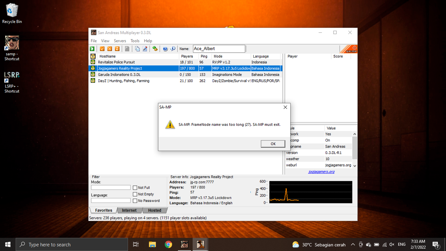Enable the Not Full filter checkbox
The image size is (446, 251).
tap(135, 188)
